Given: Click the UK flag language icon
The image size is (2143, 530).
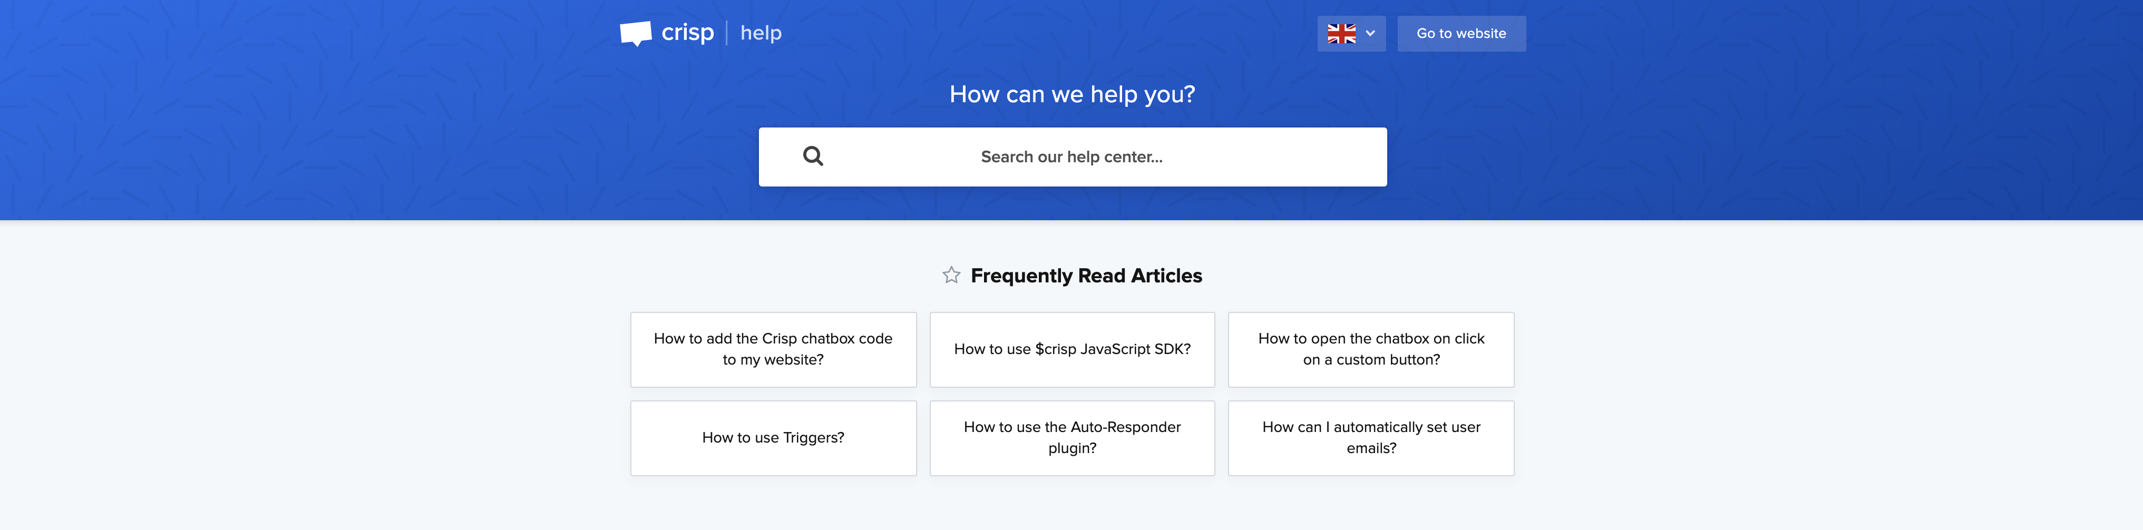Looking at the screenshot, I should point(1341,34).
